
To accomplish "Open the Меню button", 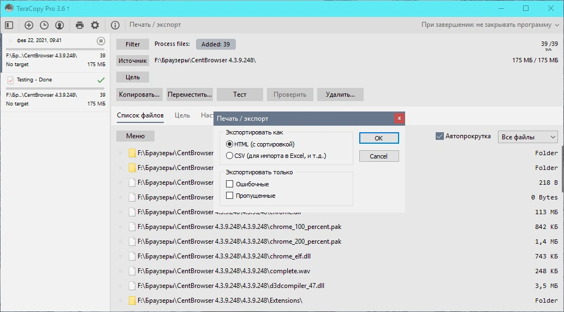I will 135,136.
